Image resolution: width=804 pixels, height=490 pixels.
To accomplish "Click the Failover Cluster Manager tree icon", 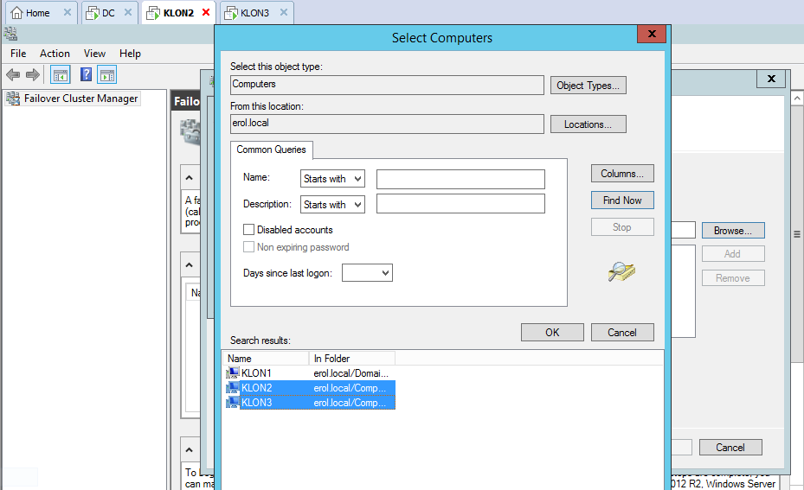I will pyautogui.click(x=12, y=99).
